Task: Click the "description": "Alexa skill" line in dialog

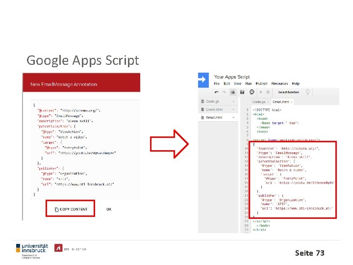Action: point(65,121)
